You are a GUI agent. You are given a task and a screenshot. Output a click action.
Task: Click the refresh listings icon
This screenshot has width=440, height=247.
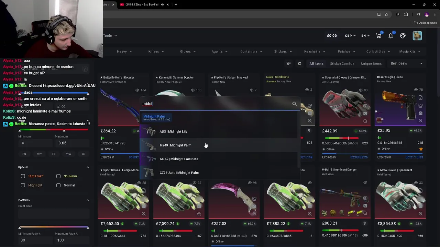299,63
